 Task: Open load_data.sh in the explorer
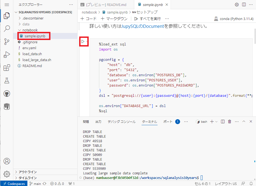[x=32, y=54]
